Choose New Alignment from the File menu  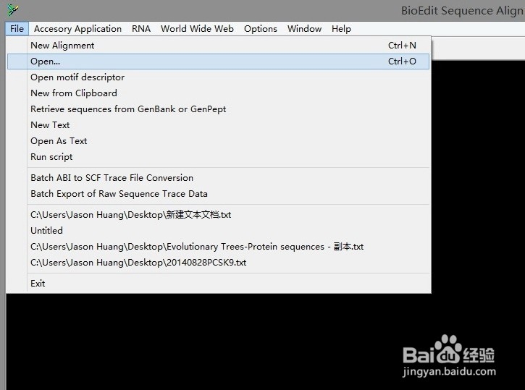point(218,46)
